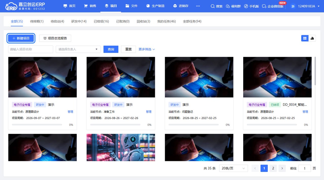Select the 项目 navigation tab

point(111,6)
